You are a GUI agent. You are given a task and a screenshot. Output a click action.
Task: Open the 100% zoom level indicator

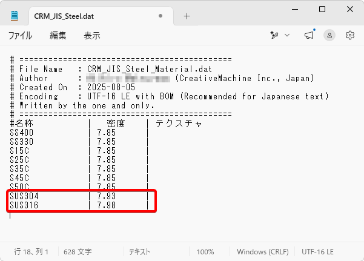point(205,252)
